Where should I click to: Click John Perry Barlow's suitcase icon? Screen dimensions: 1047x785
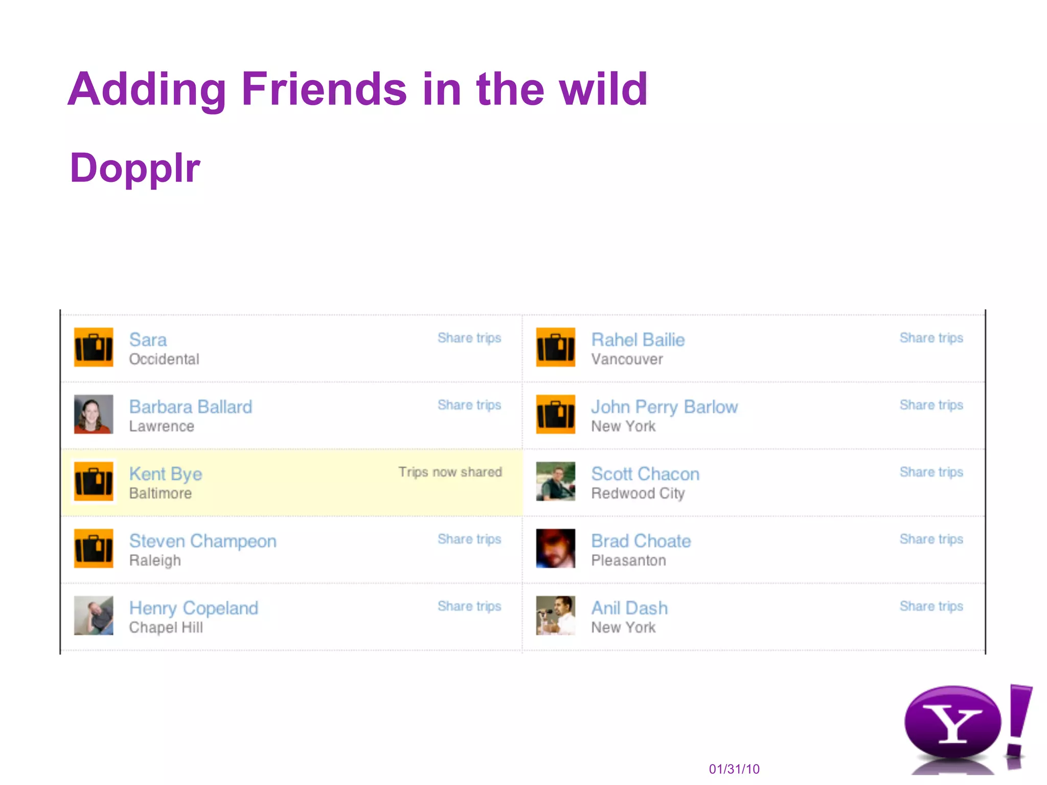coord(556,414)
